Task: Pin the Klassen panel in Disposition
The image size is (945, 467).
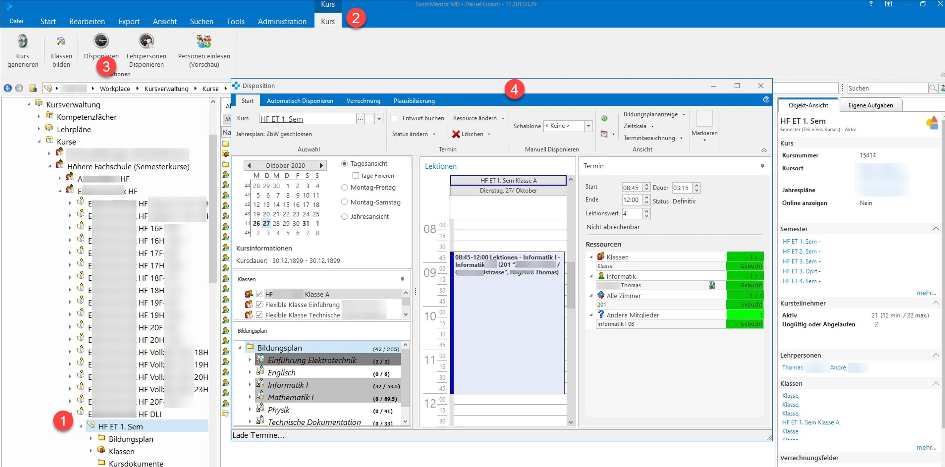Action: [x=402, y=279]
